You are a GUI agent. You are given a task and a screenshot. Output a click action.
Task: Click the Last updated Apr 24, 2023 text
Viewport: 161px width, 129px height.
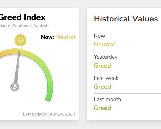[49, 114]
